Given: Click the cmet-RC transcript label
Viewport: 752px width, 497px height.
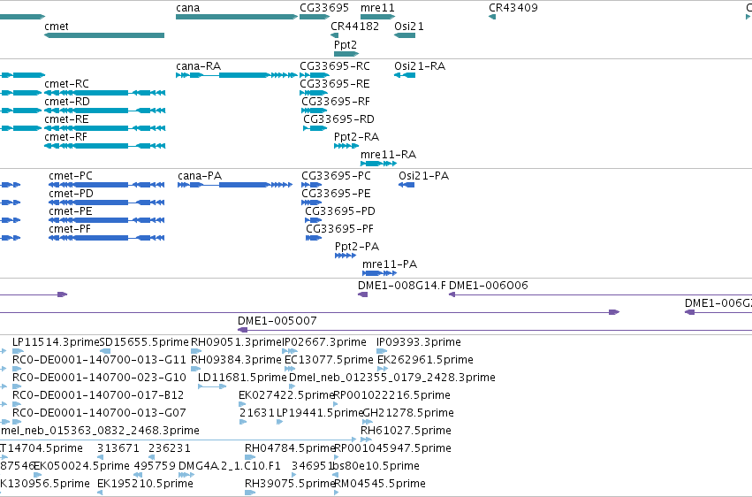Looking at the screenshot, I should pos(66,84).
